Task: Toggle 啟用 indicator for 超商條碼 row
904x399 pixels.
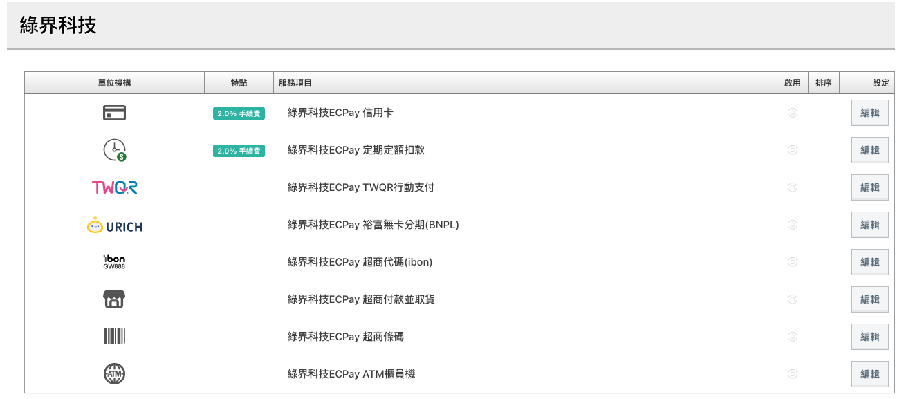Action: [x=793, y=337]
